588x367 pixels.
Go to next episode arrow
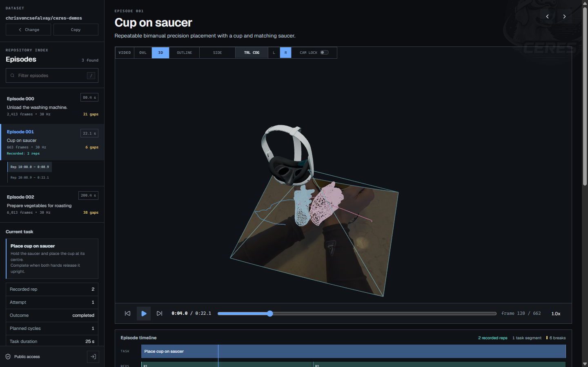[x=564, y=16]
